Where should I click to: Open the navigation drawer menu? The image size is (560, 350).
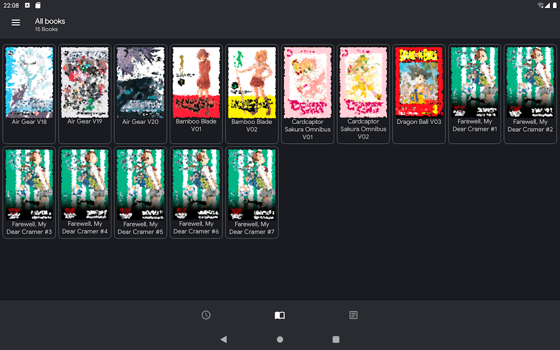point(15,22)
